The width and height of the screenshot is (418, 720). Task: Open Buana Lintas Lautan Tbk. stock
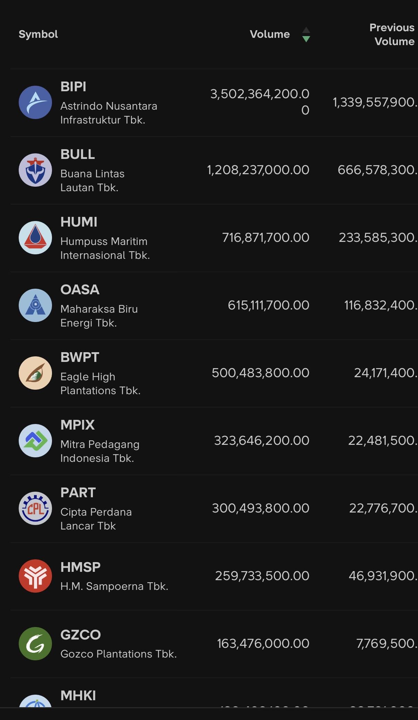92,180
